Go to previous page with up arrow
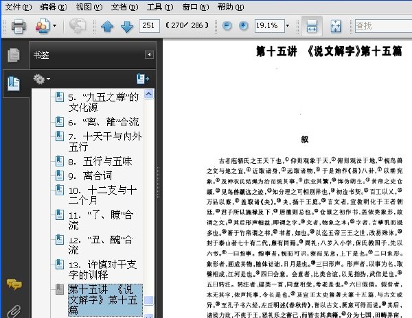 tap(107, 27)
